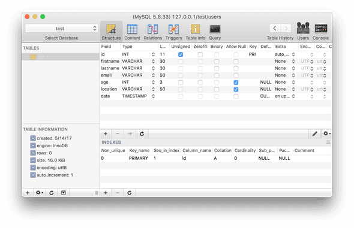Open the Select Database dropdown showing test
The image size is (354, 228).
click(x=61, y=28)
